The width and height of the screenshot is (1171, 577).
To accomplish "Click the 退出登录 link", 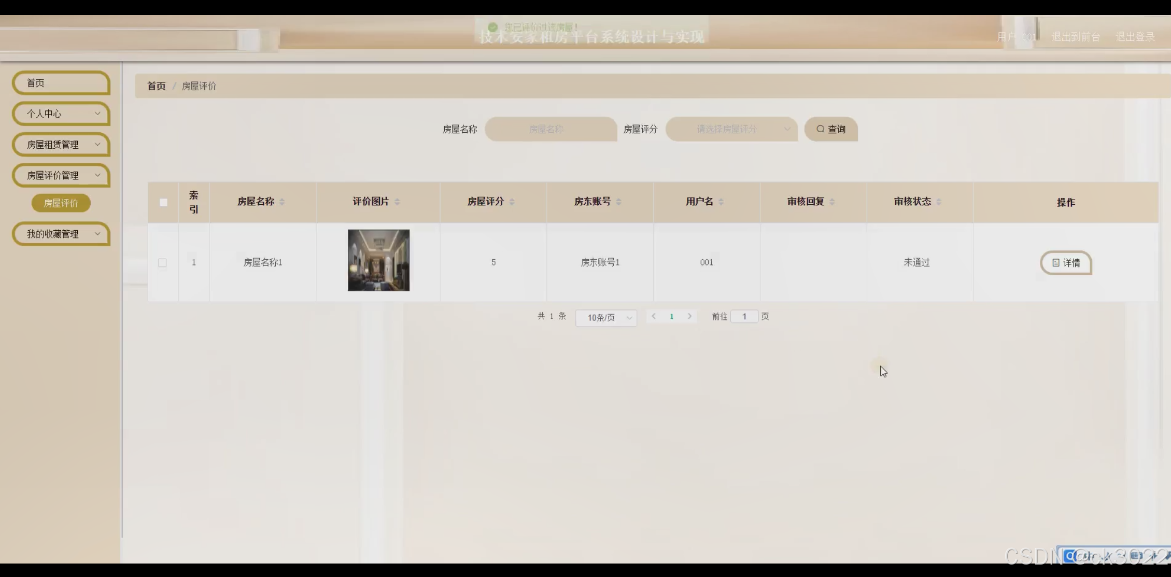I will pyautogui.click(x=1135, y=37).
